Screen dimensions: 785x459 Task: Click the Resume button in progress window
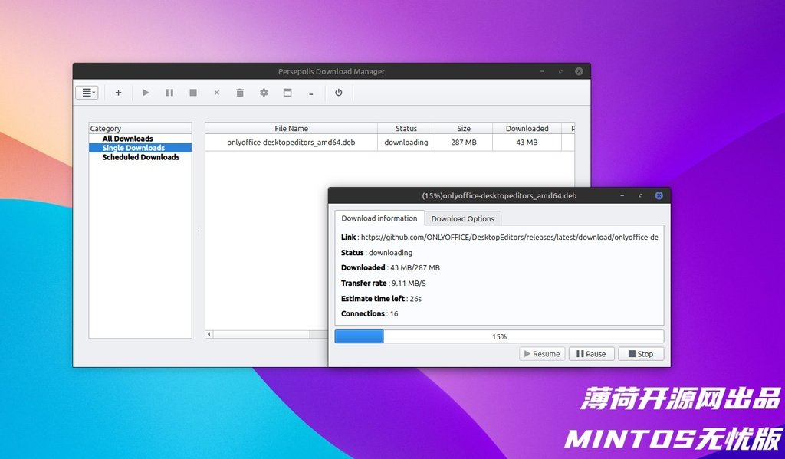pyautogui.click(x=542, y=354)
